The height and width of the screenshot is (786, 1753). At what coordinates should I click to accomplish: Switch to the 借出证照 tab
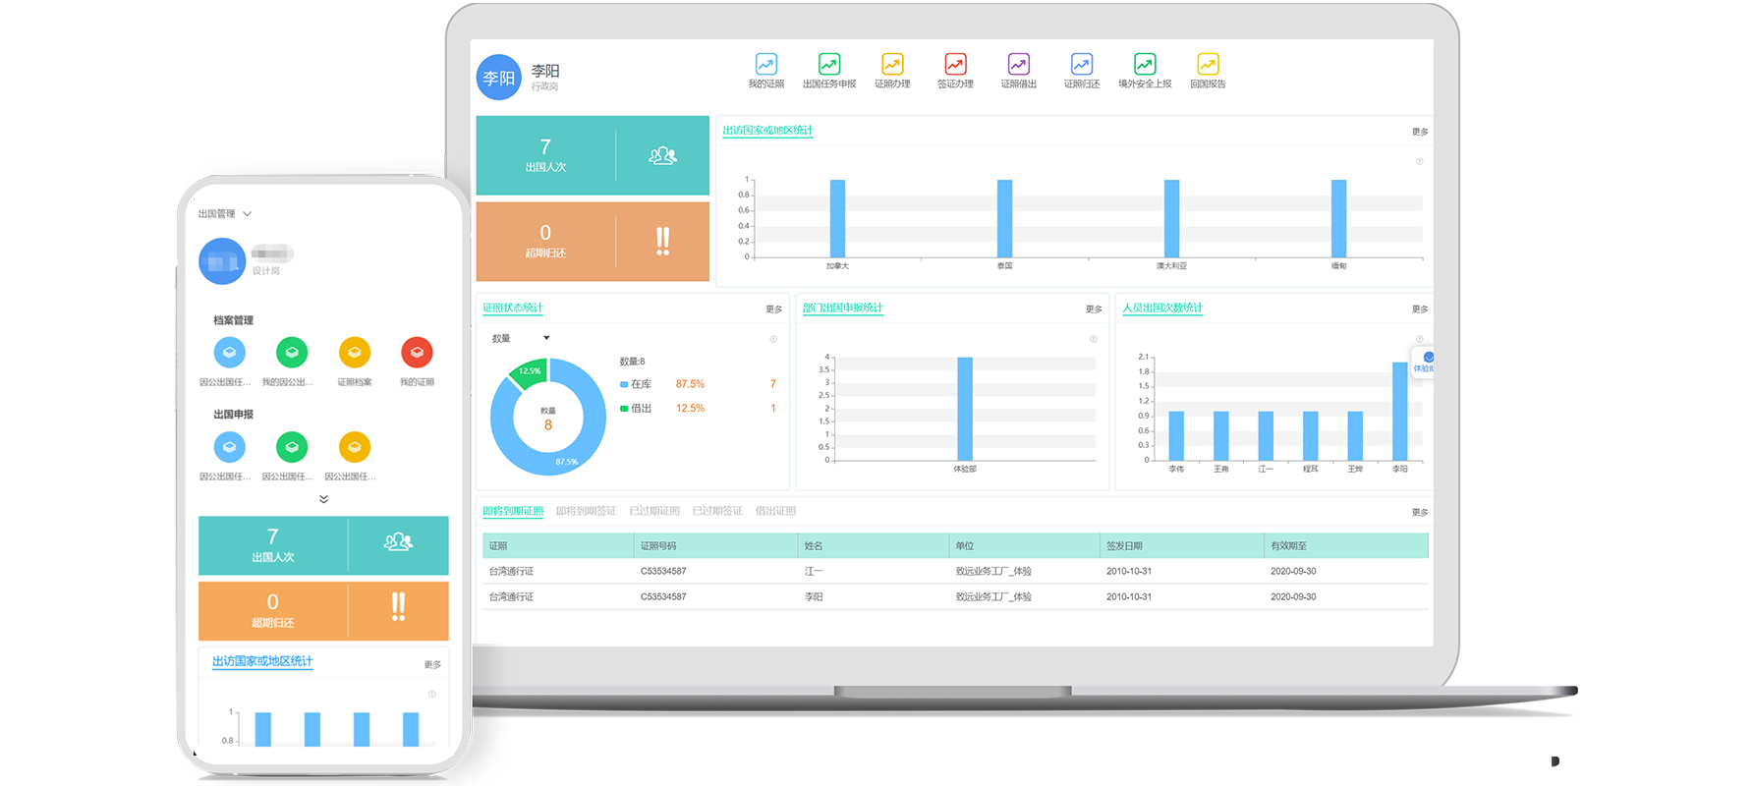(x=775, y=511)
